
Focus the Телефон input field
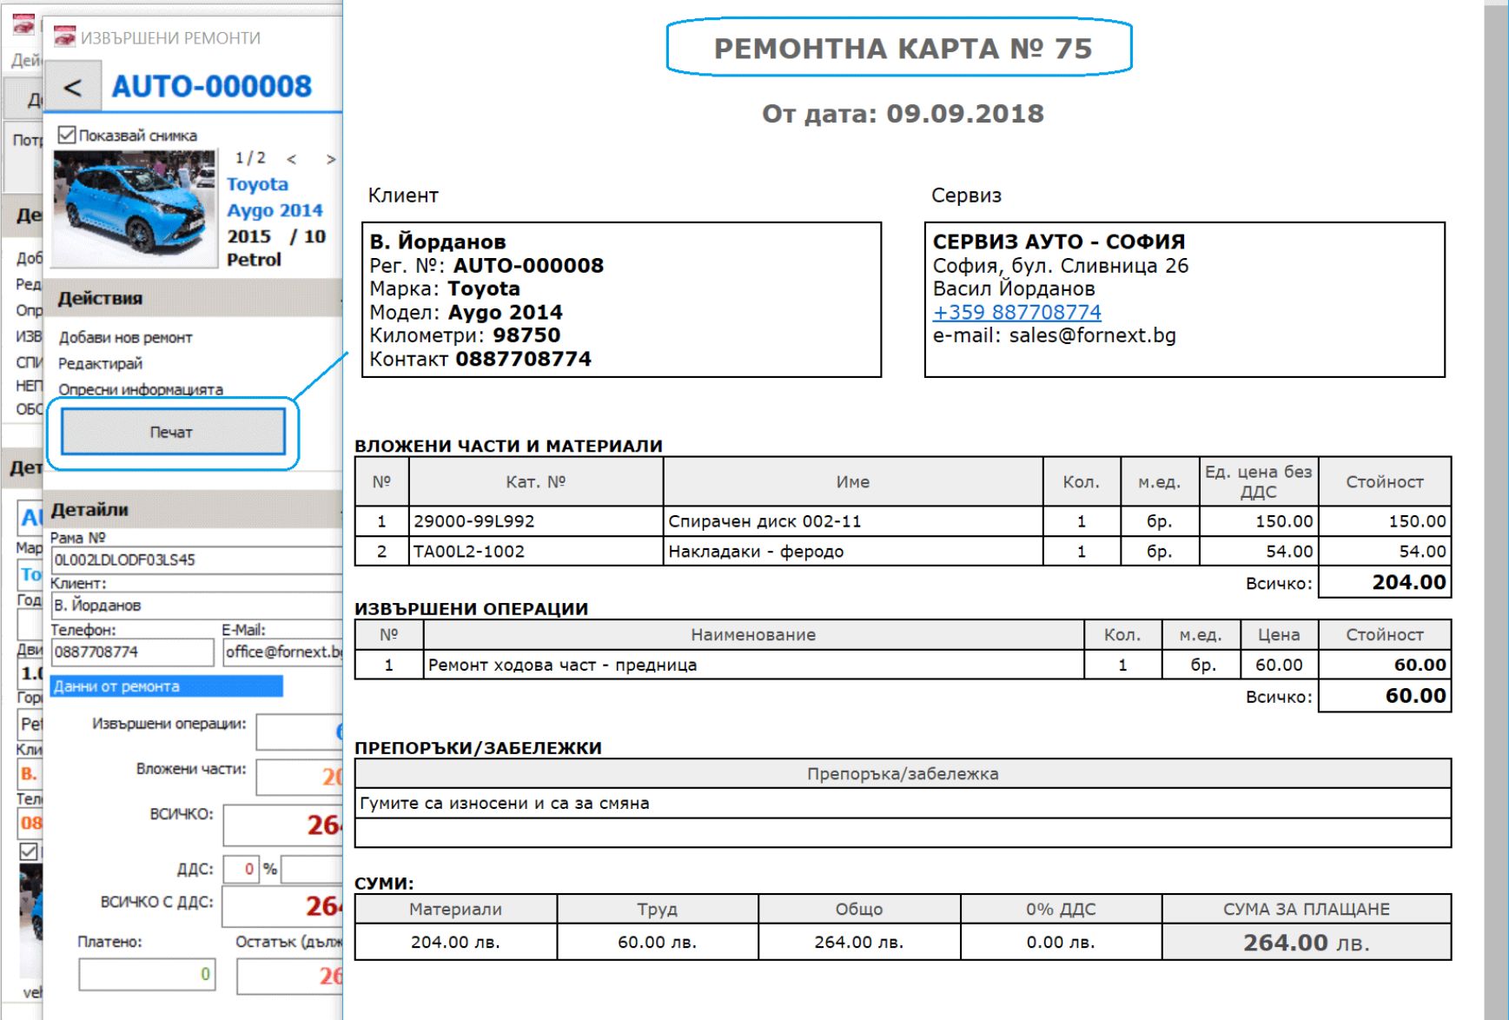132,652
